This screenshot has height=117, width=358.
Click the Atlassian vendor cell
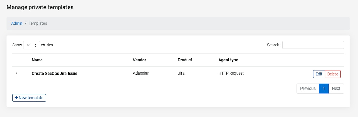pos(141,73)
